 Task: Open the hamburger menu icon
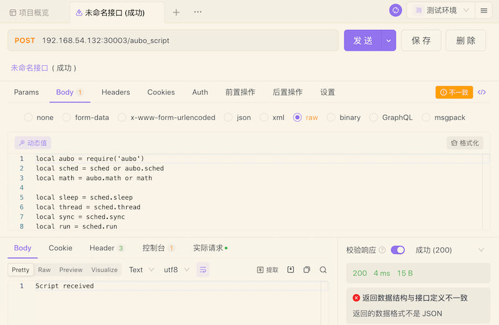[x=484, y=11]
